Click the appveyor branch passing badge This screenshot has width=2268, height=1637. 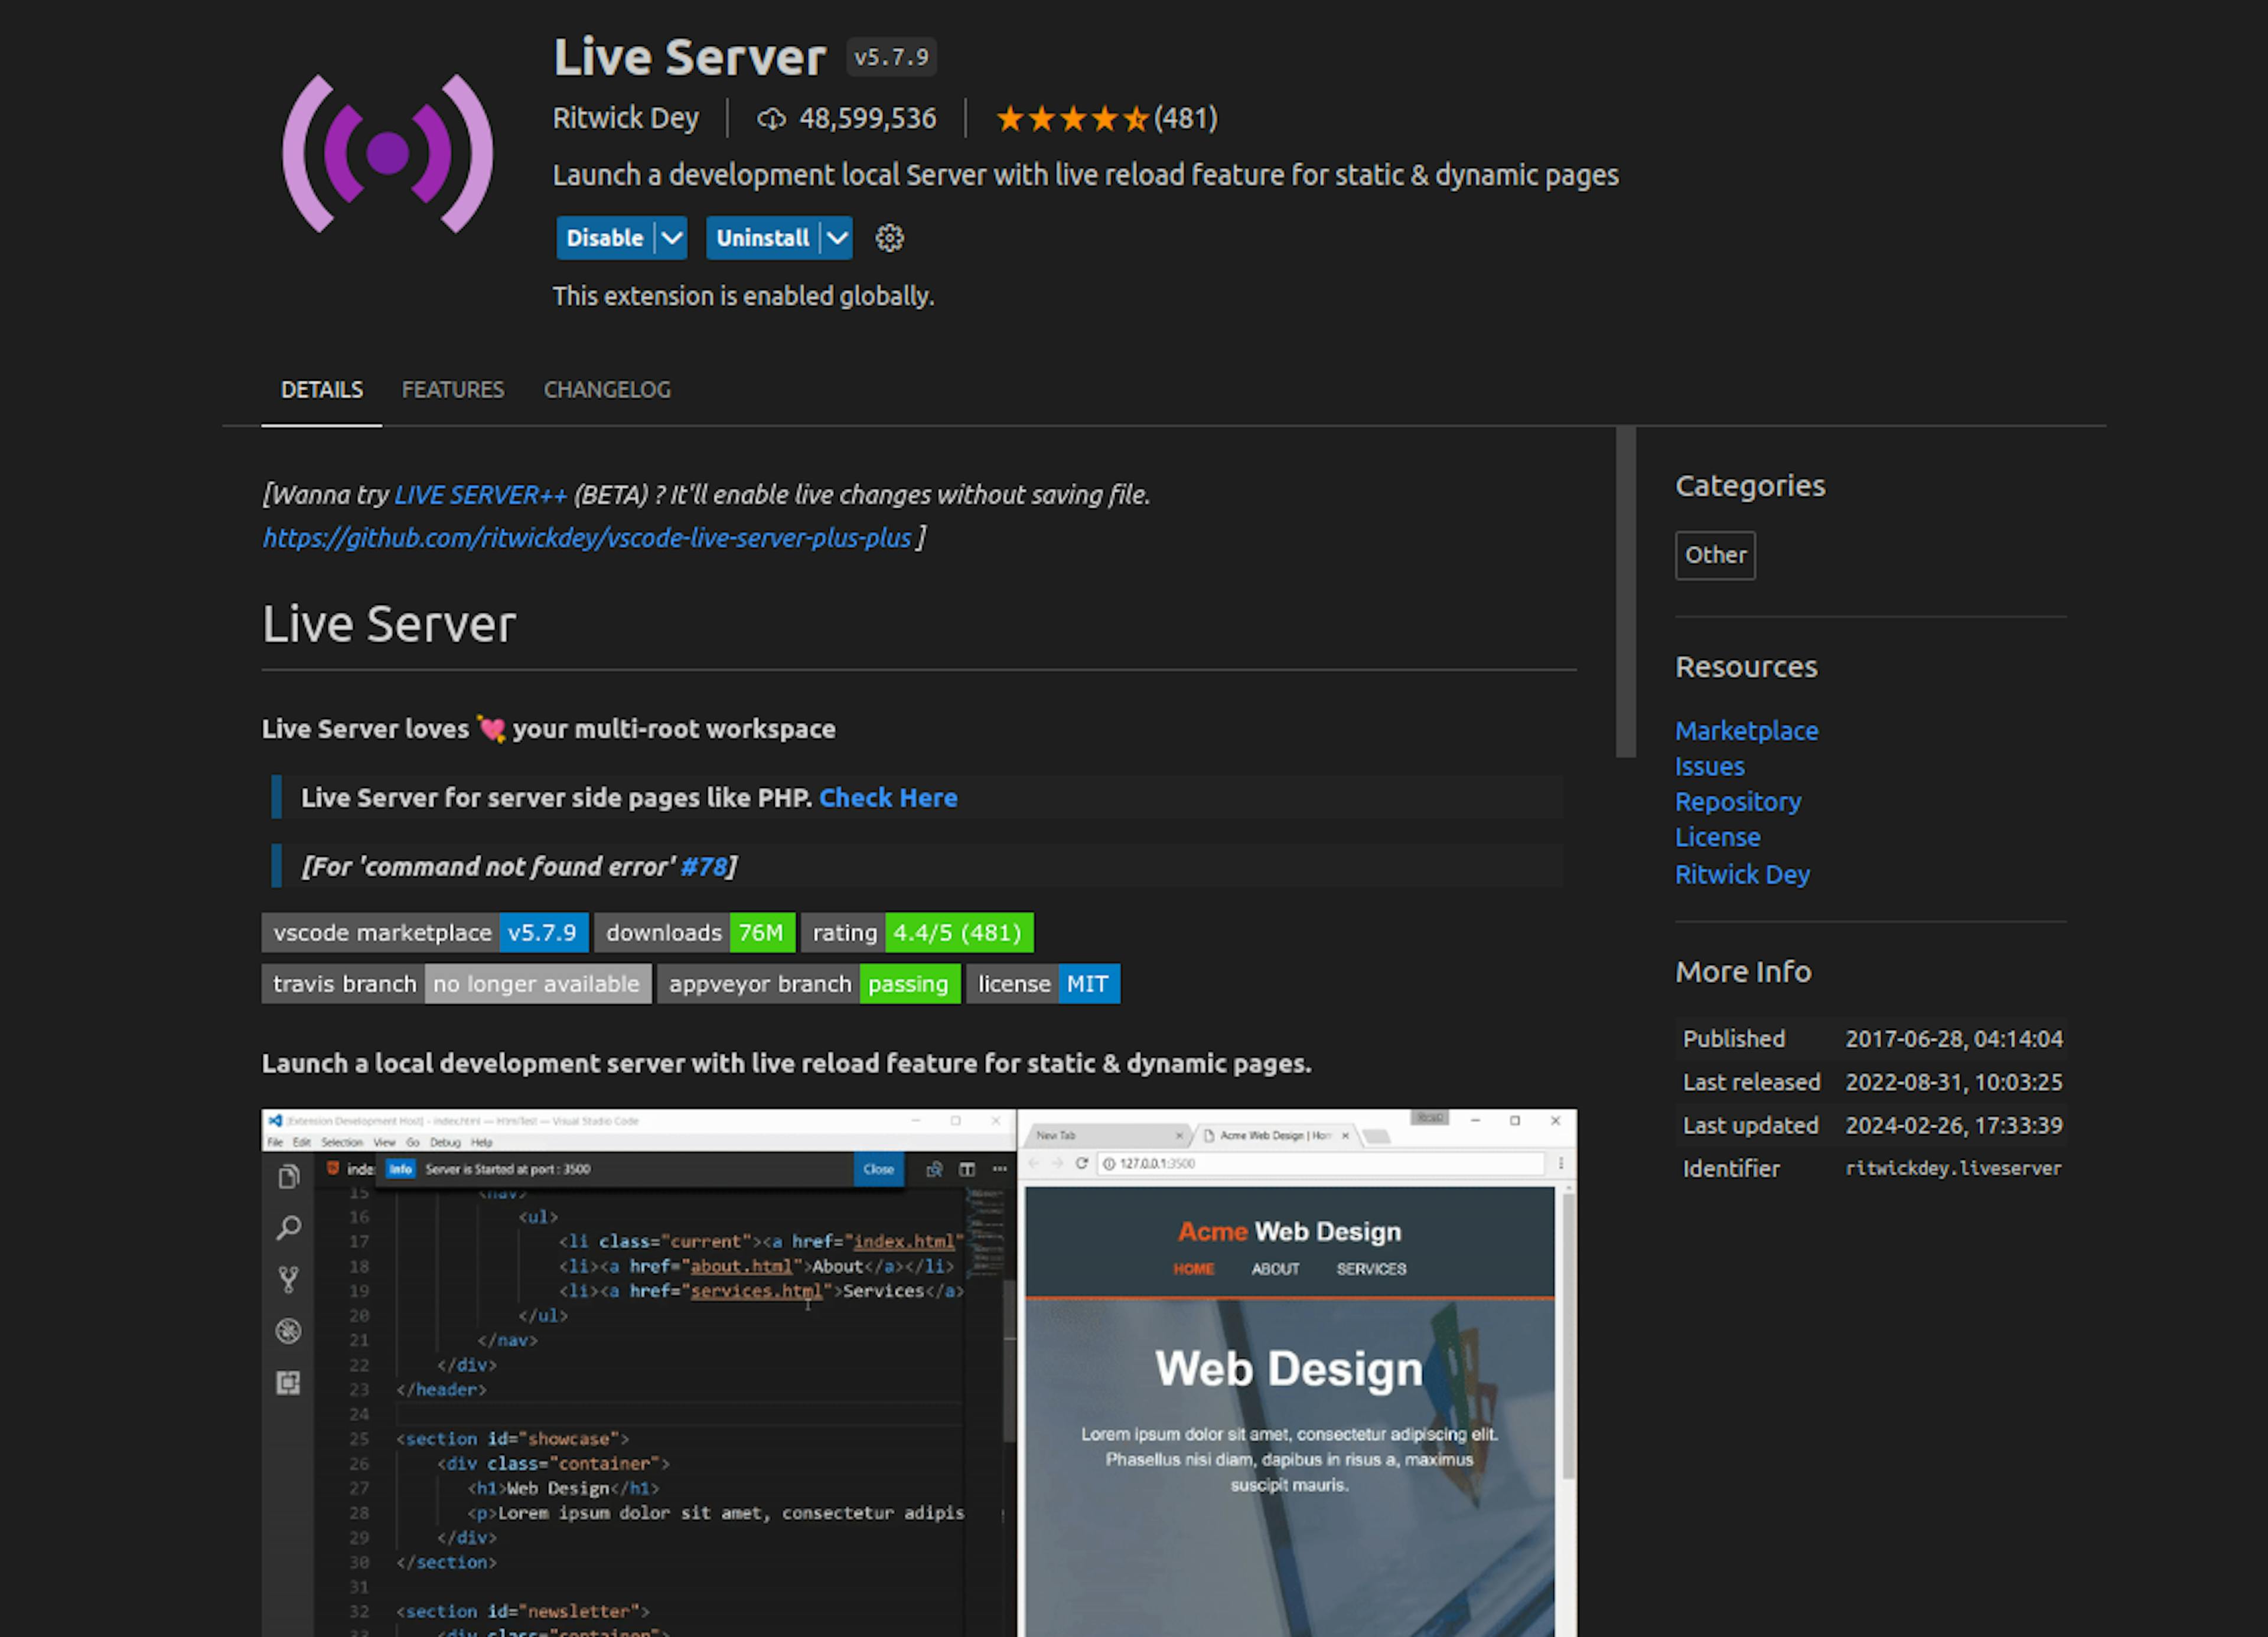[809, 983]
